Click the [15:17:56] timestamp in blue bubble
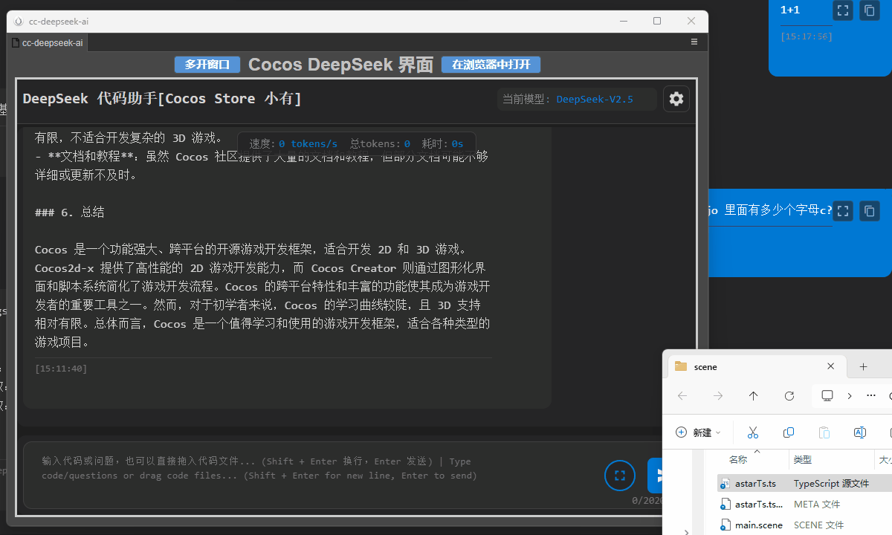This screenshot has width=892, height=535. [807, 36]
